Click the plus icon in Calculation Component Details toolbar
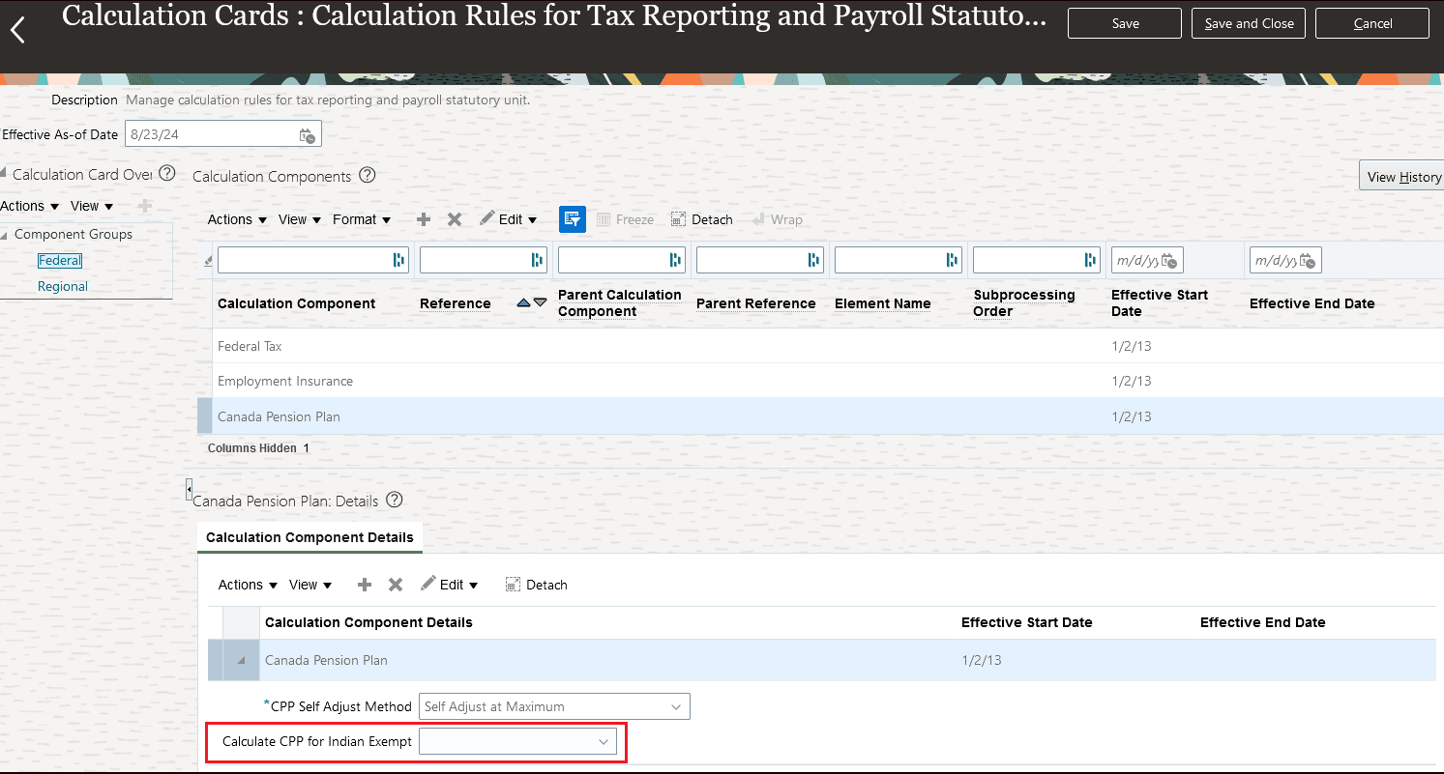 (x=364, y=585)
